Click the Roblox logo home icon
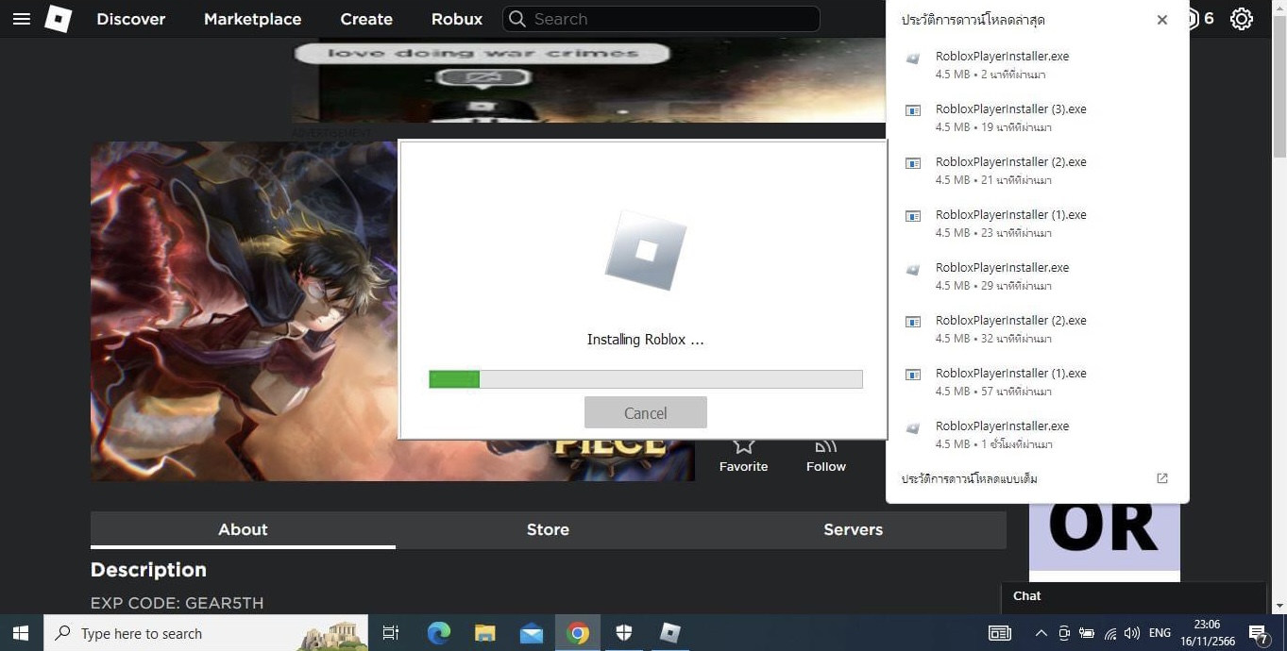Viewport: 1287px width, 651px height. tap(59, 19)
